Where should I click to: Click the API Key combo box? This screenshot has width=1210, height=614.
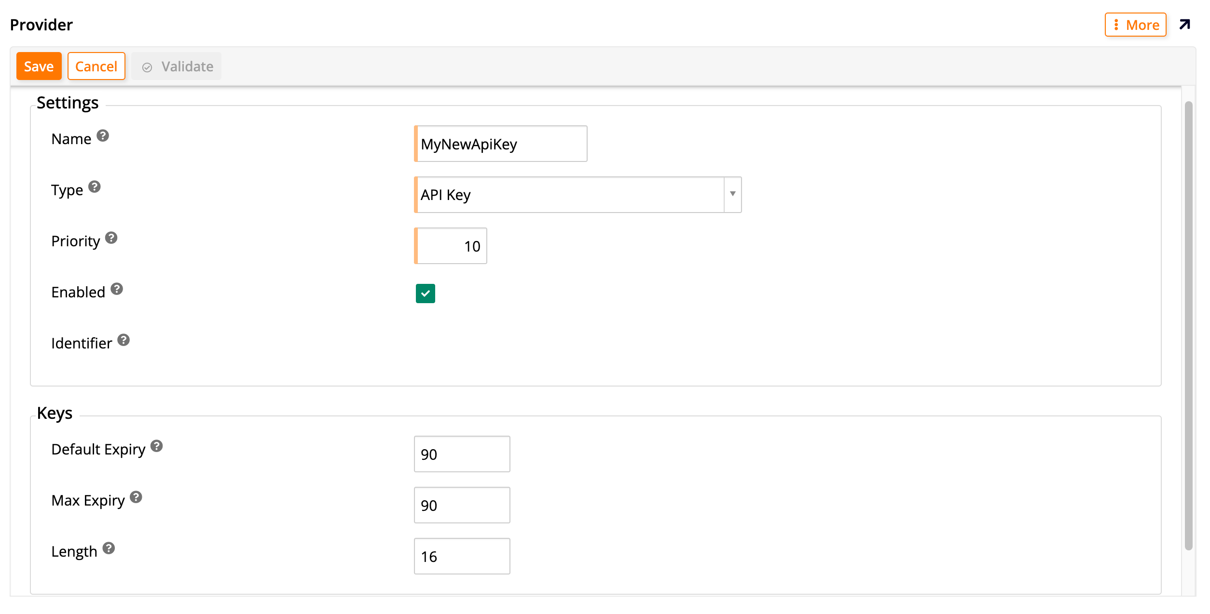point(569,195)
